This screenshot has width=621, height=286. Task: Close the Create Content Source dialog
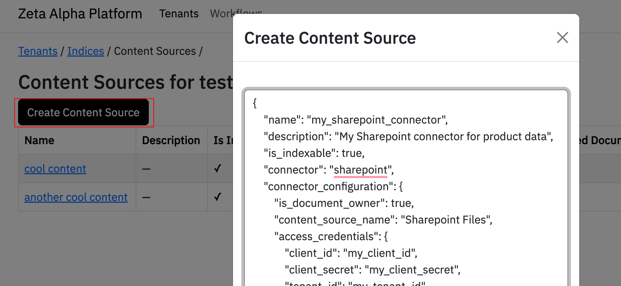tap(562, 37)
